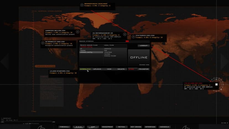Click the eth-zurich.csci.edu server name
229x129 pixels.
point(145,35)
